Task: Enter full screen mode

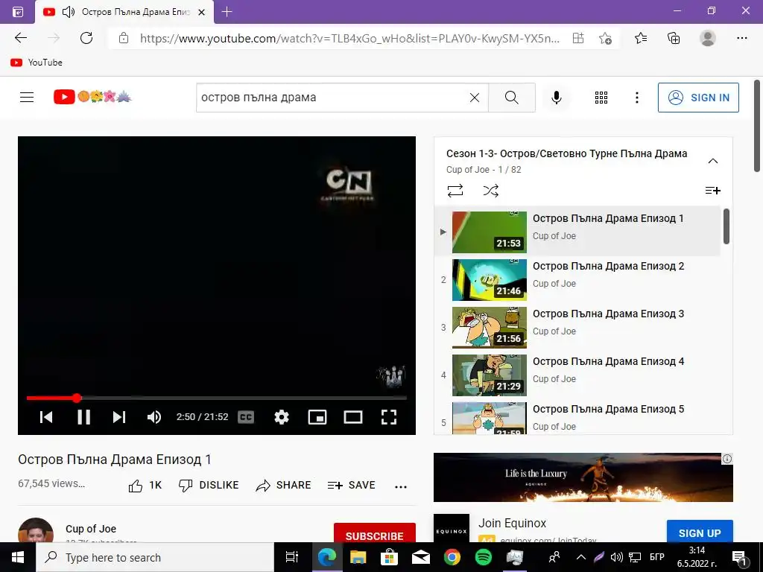Action: (389, 417)
